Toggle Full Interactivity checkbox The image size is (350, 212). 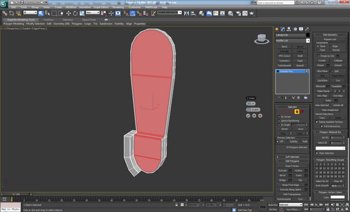coord(322,126)
